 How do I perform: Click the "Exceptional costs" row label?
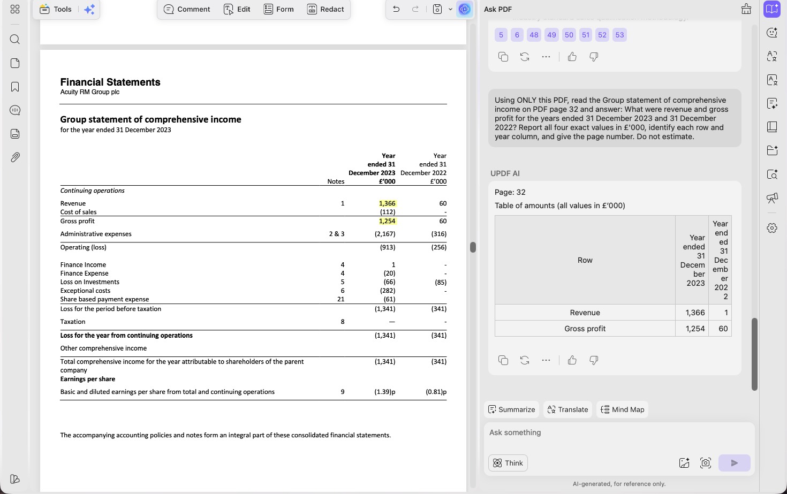pyautogui.click(x=85, y=291)
